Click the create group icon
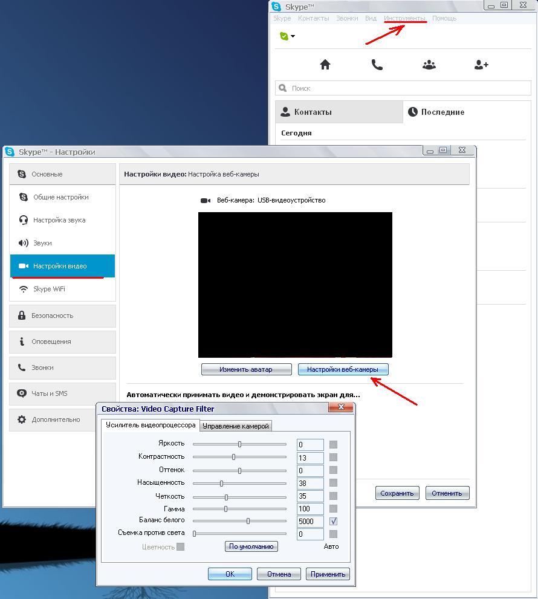Image resolution: width=538 pixels, height=599 pixels. click(429, 65)
